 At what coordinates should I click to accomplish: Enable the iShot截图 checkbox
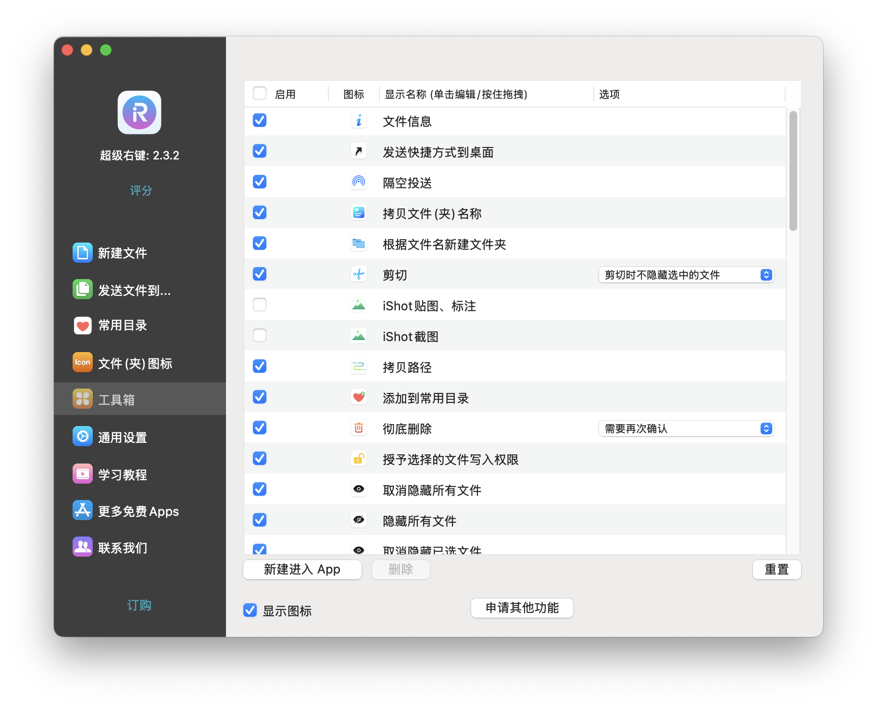pyautogui.click(x=260, y=335)
